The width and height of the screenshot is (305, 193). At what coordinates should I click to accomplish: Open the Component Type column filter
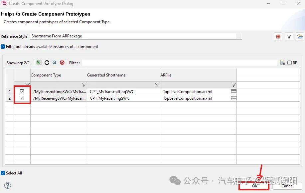coord(85,85)
